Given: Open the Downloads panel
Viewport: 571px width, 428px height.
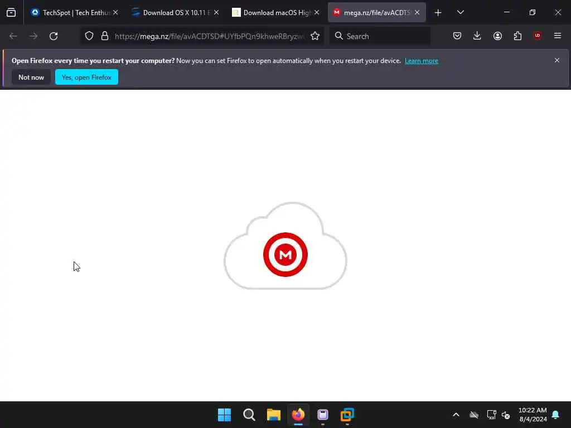Looking at the screenshot, I should (x=477, y=36).
